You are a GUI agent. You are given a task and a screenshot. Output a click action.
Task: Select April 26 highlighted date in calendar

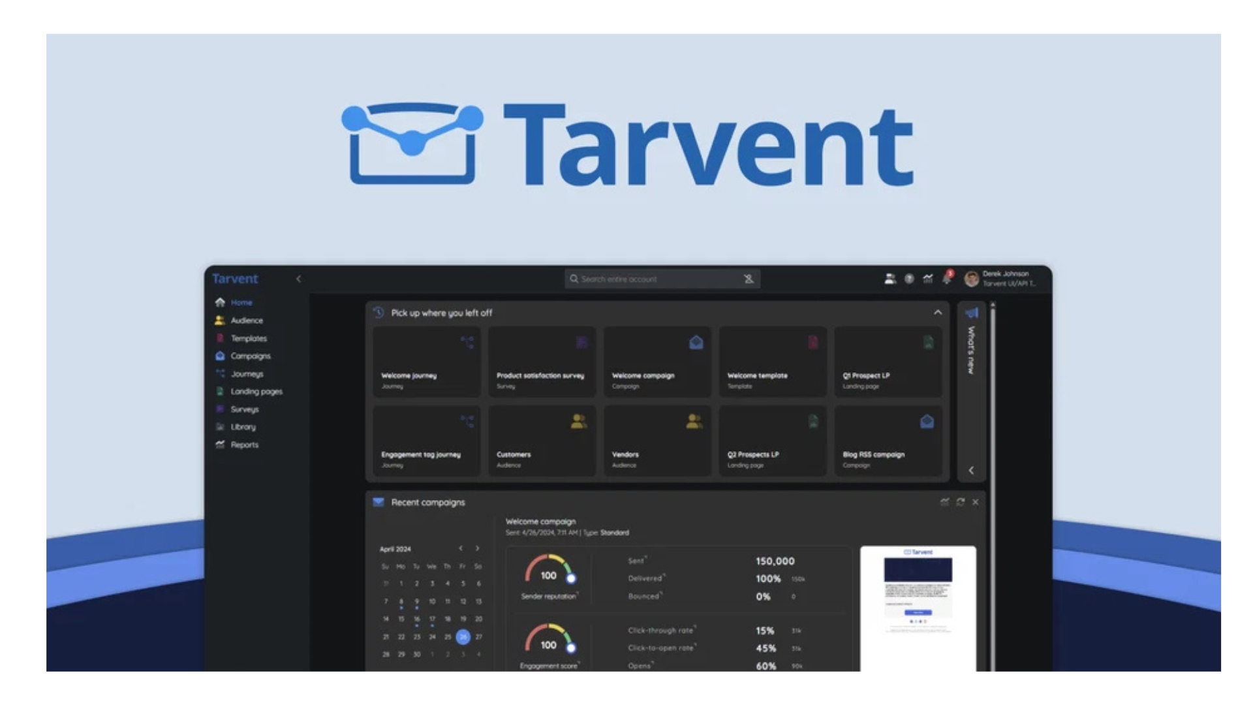pyautogui.click(x=463, y=636)
